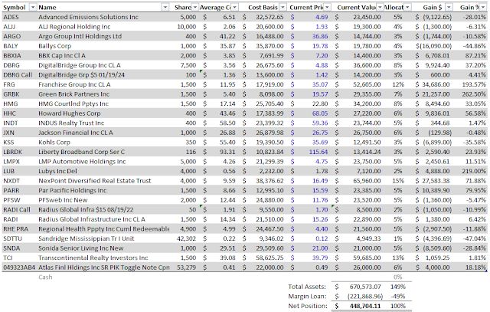Select the Total Assets value 670,573.07
The height and width of the screenshot is (312, 490).
coord(365,287)
